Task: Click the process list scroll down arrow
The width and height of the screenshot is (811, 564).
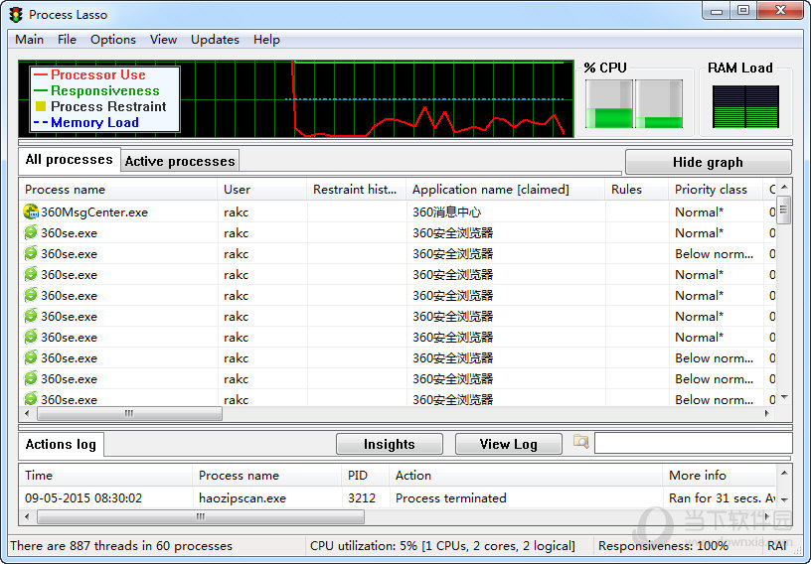Action: [x=784, y=397]
